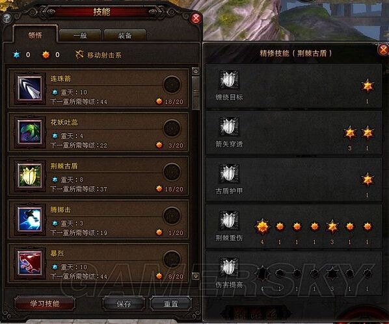Click the 箭矢穿透 refinement icon

(x=229, y=126)
